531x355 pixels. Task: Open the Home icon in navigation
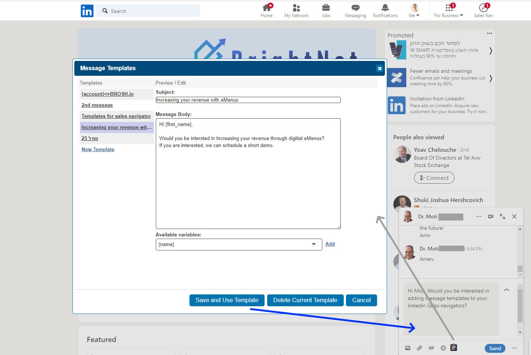coord(267,11)
